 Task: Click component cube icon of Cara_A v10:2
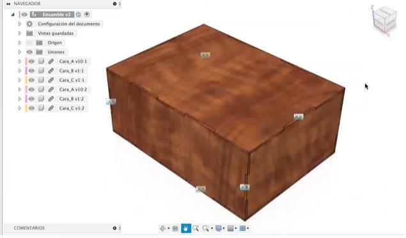click(x=41, y=90)
